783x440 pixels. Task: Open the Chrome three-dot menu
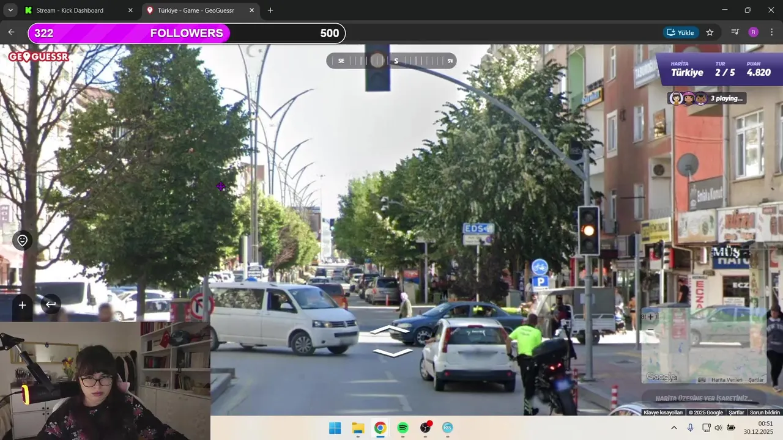(771, 32)
